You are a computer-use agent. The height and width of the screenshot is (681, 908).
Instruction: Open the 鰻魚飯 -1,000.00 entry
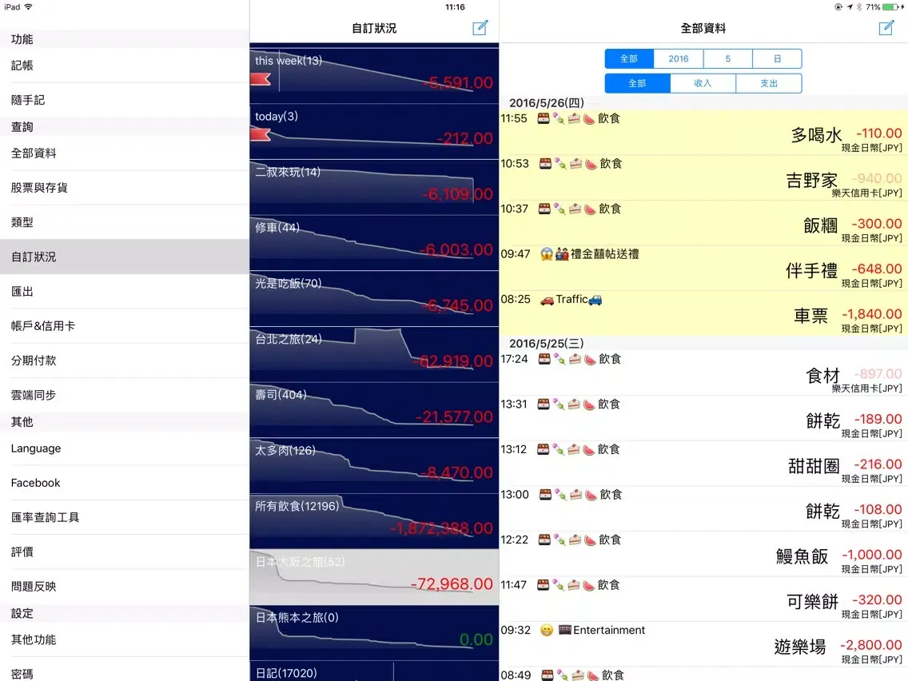(x=703, y=554)
